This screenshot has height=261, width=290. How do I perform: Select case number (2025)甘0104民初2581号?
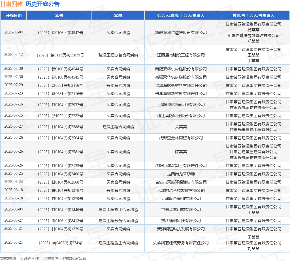pyautogui.click(x=61, y=152)
